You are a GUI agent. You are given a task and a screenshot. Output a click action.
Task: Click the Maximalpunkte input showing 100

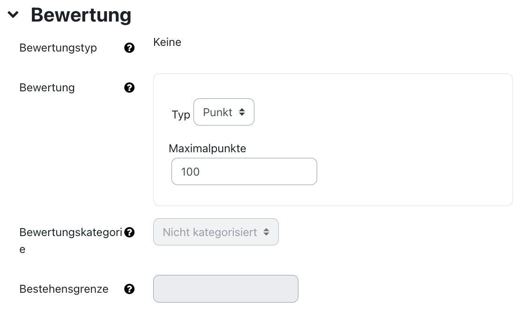click(244, 171)
